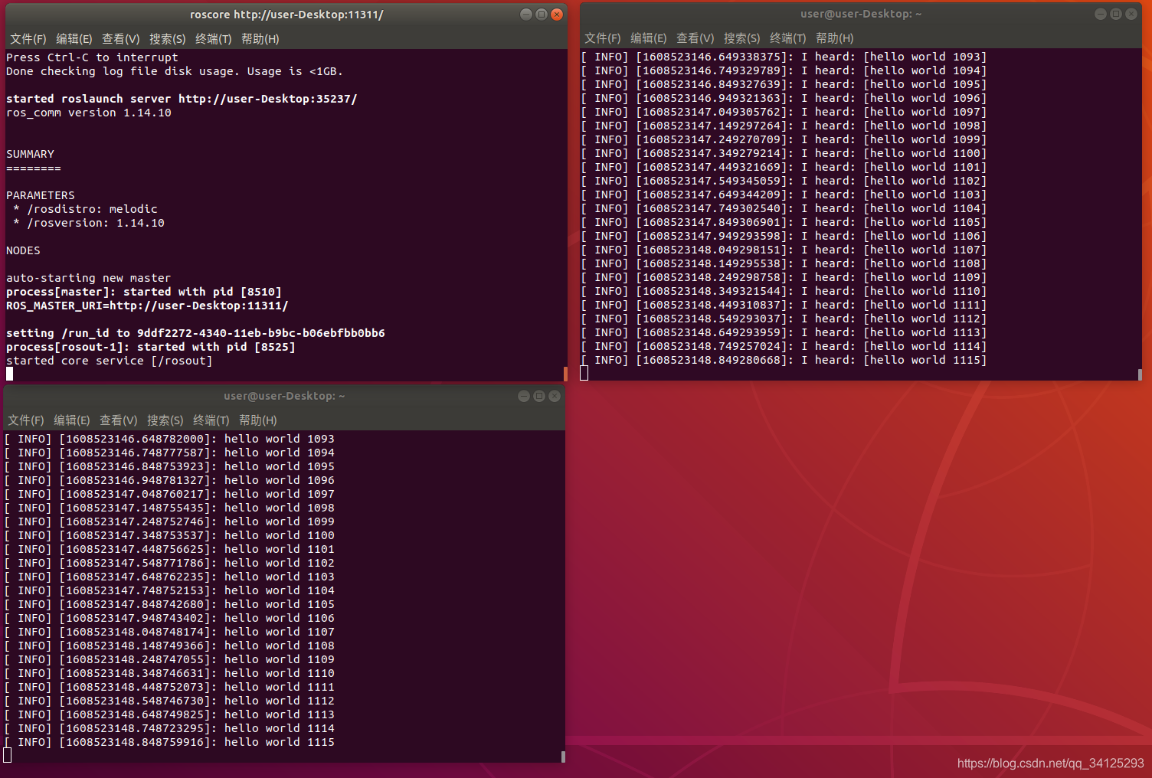Open 搜索(S) menu in listener terminal

(x=742, y=38)
